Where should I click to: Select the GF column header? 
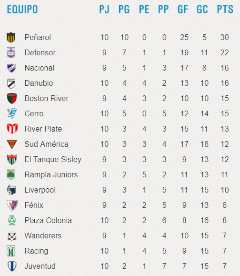coord(183,10)
